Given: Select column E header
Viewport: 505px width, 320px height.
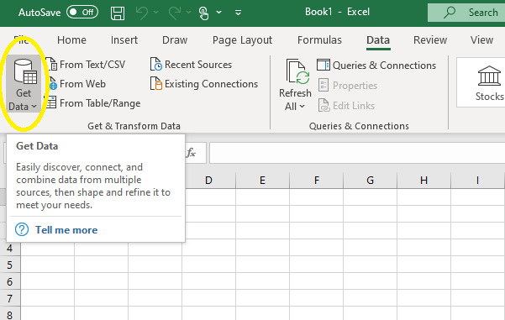Looking at the screenshot, I should pyautogui.click(x=262, y=181).
